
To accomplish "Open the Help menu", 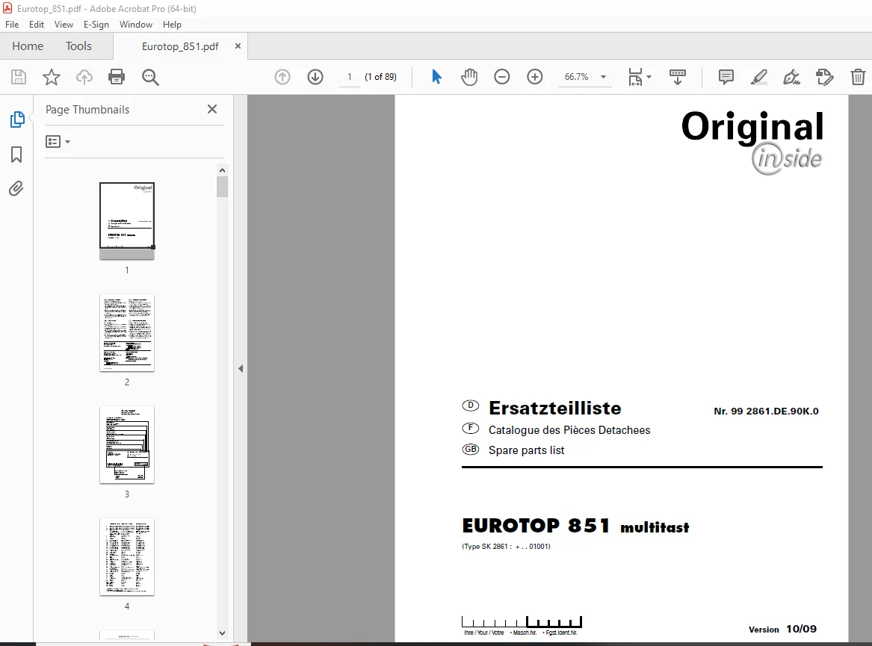I will click(172, 25).
